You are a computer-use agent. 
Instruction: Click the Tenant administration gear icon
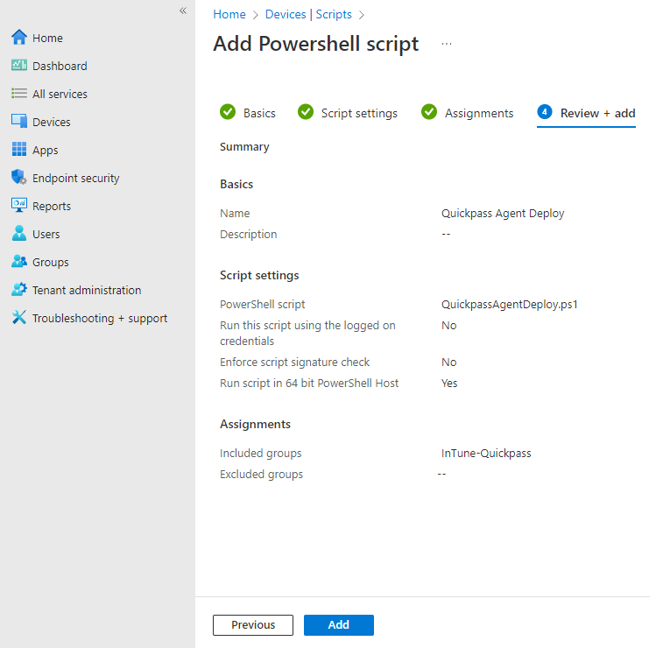pyautogui.click(x=19, y=290)
